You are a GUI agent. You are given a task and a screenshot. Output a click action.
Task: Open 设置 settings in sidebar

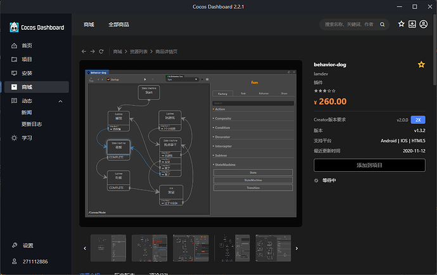(28, 245)
